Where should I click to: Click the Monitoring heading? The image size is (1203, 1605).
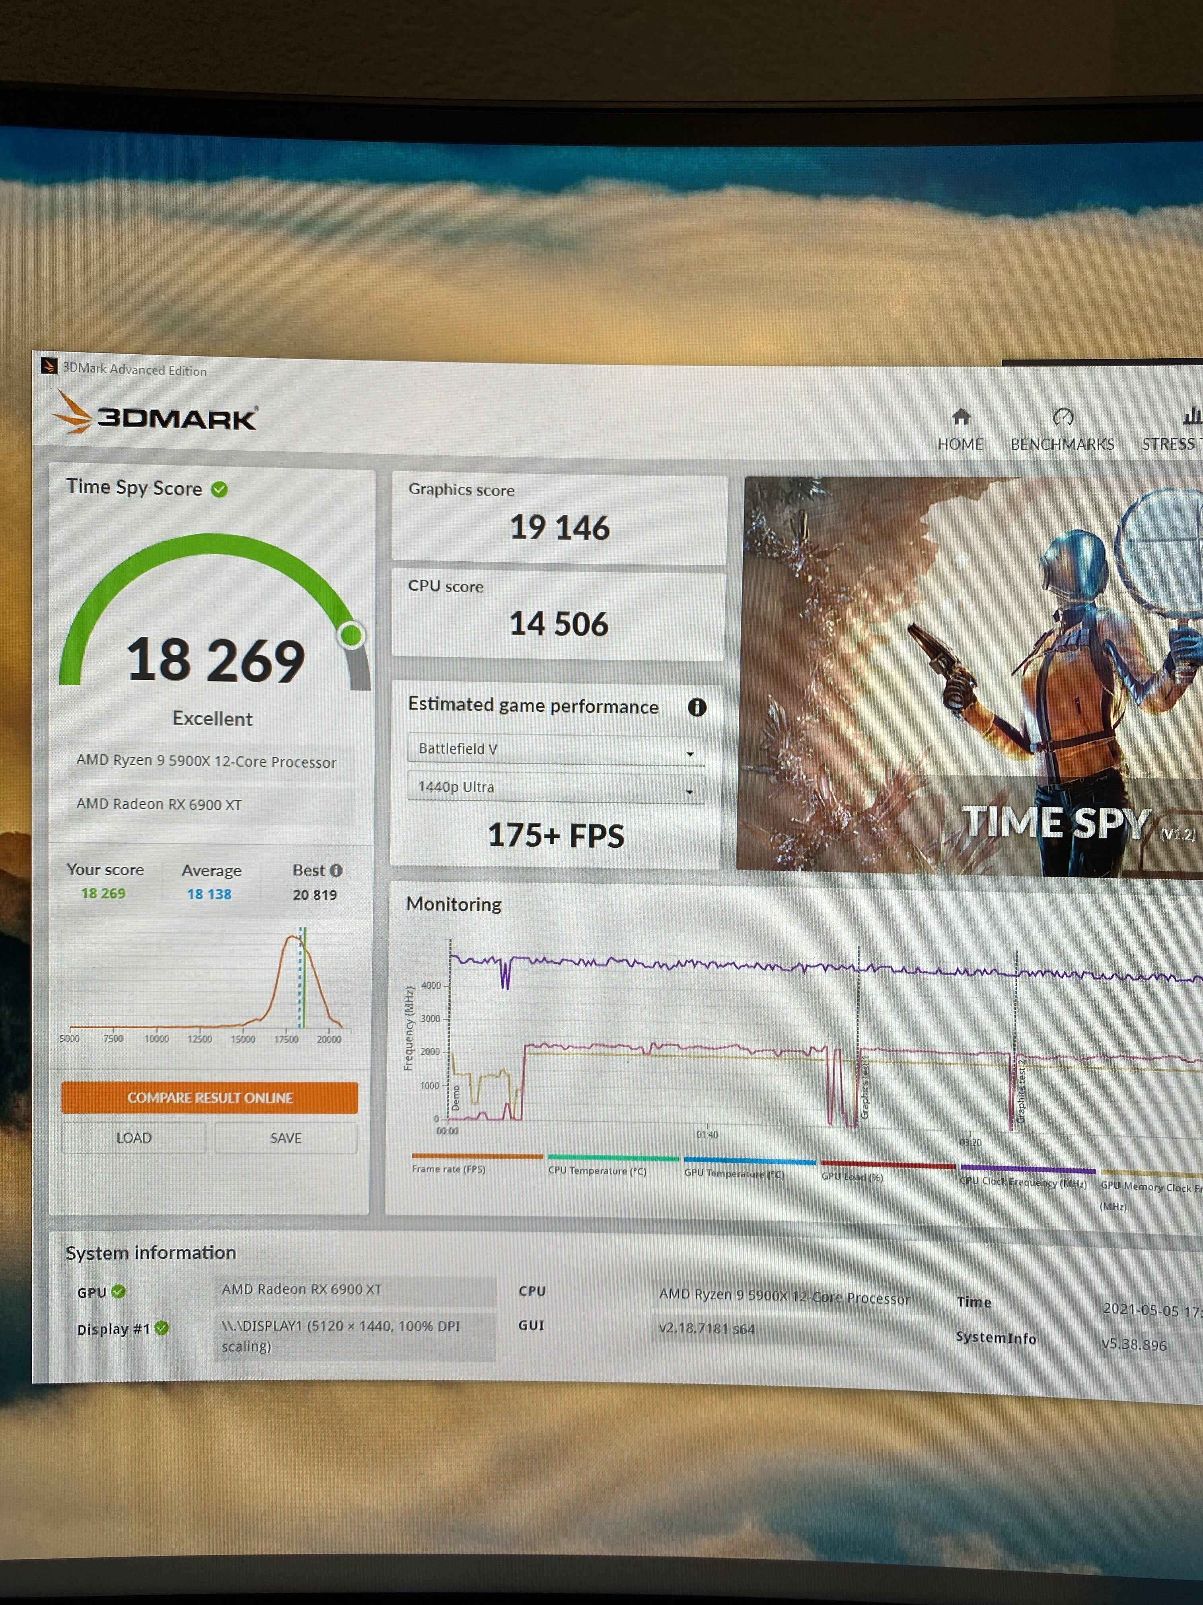coord(454,905)
